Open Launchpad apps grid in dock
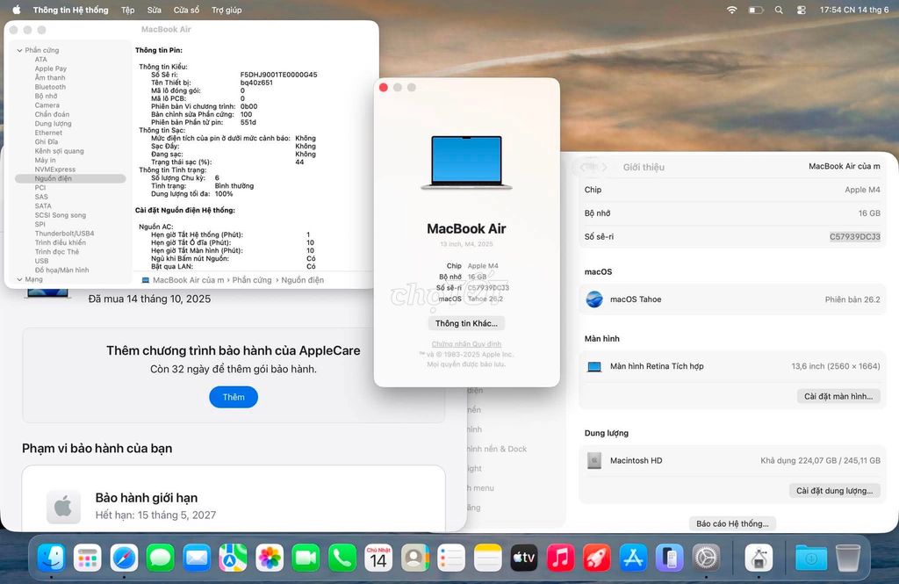 87,558
